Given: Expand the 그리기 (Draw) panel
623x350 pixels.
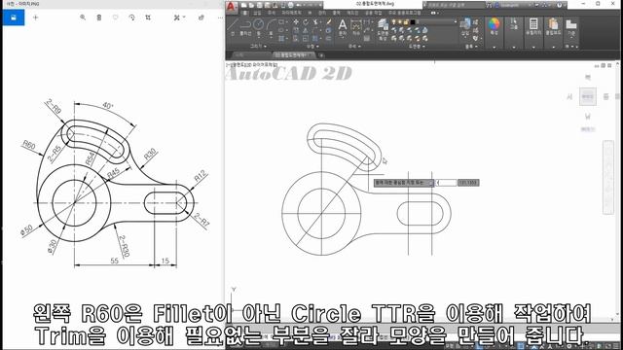Looking at the screenshot, I should click(x=258, y=47).
